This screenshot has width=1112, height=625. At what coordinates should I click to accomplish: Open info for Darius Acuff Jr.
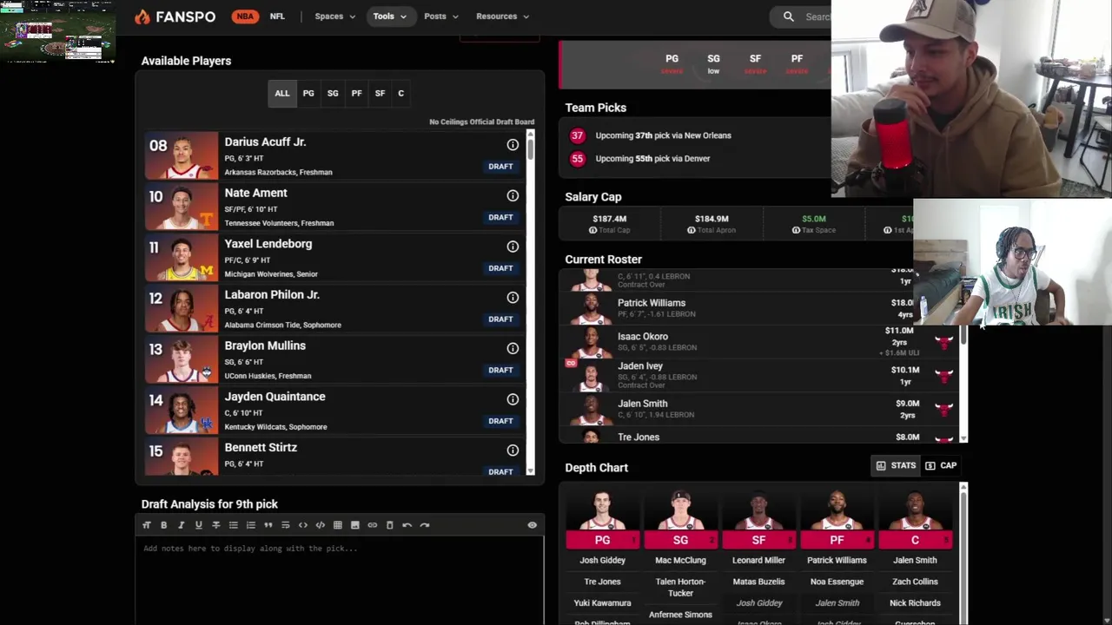tap(513, 145)
